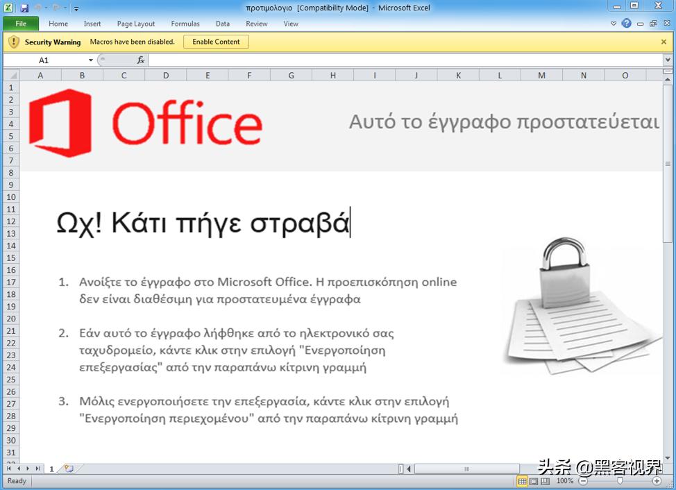Click the horizontal scrollbar left arrow

[409, 469]
